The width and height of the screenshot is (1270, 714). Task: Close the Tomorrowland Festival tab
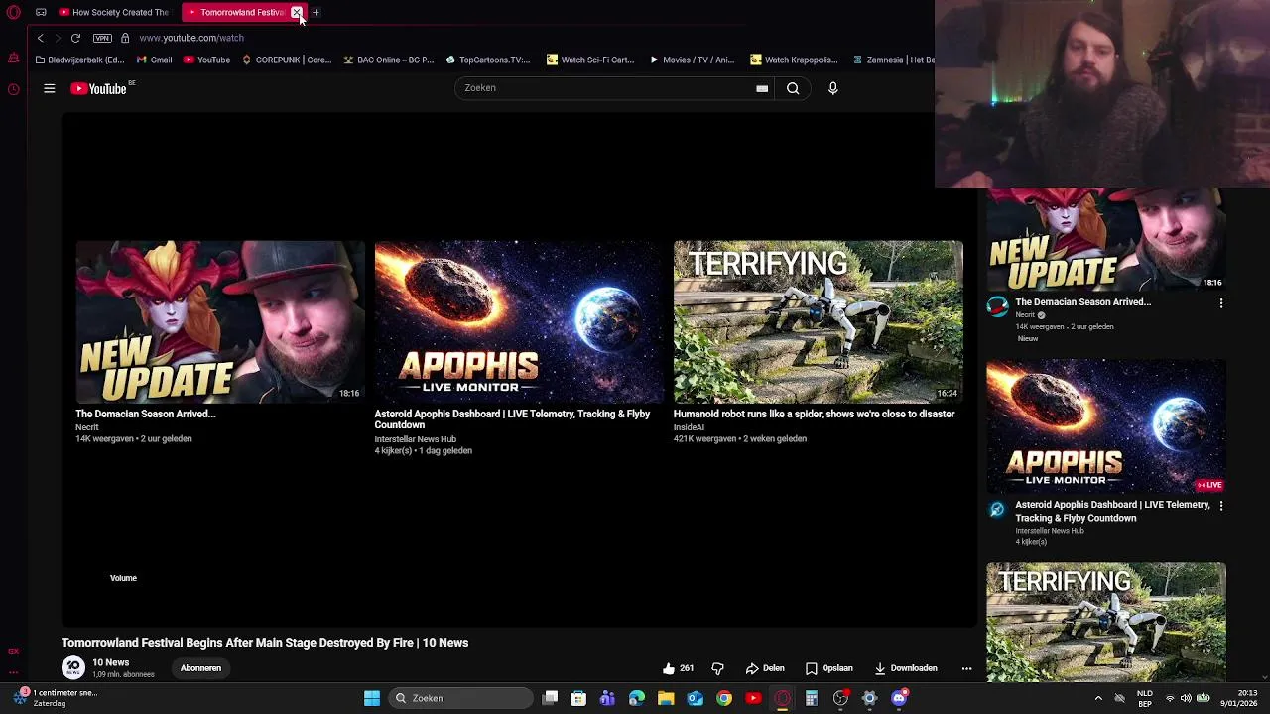(296, 12)
